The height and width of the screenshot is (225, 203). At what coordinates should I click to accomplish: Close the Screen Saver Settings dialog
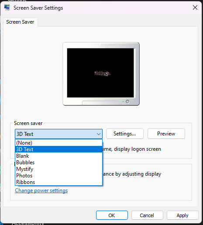(195, 7)
